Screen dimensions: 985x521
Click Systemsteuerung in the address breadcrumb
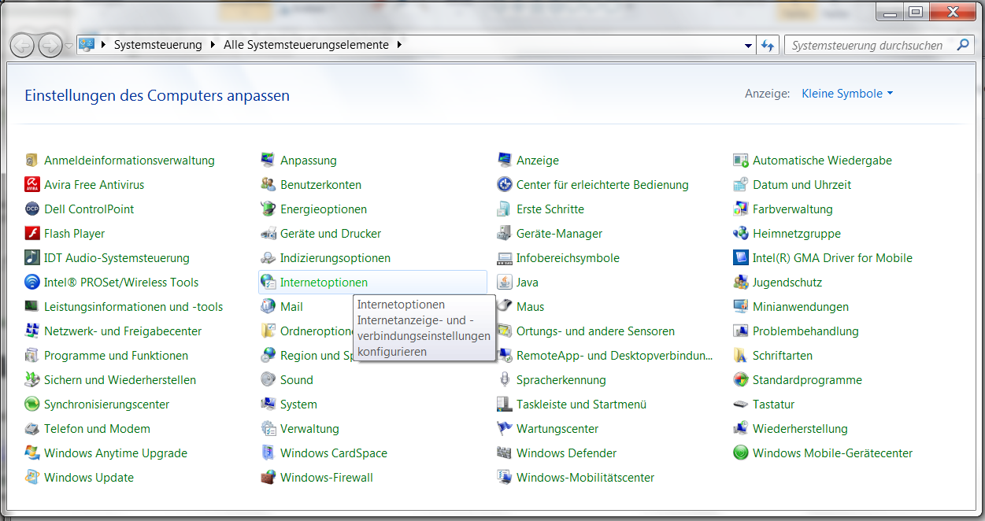tap(157, 45)
